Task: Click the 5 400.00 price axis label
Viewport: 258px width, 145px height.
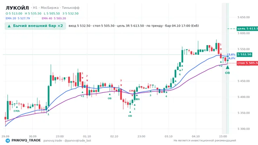Action: click(243, 97)
